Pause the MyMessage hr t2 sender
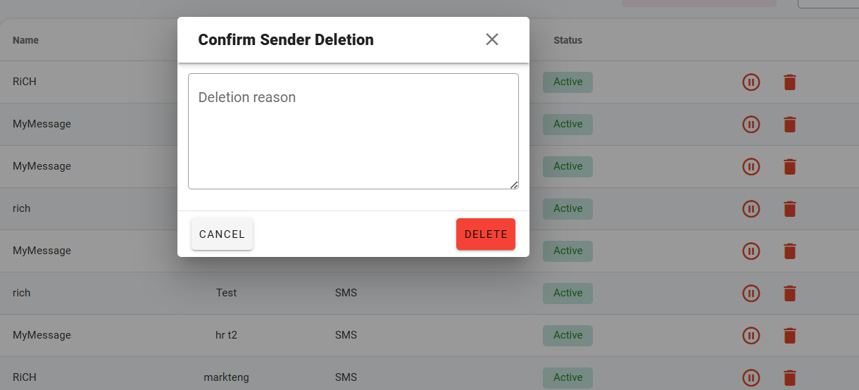Image resolution: width=859 pixels, height=390 pixels. click(751, 336)
